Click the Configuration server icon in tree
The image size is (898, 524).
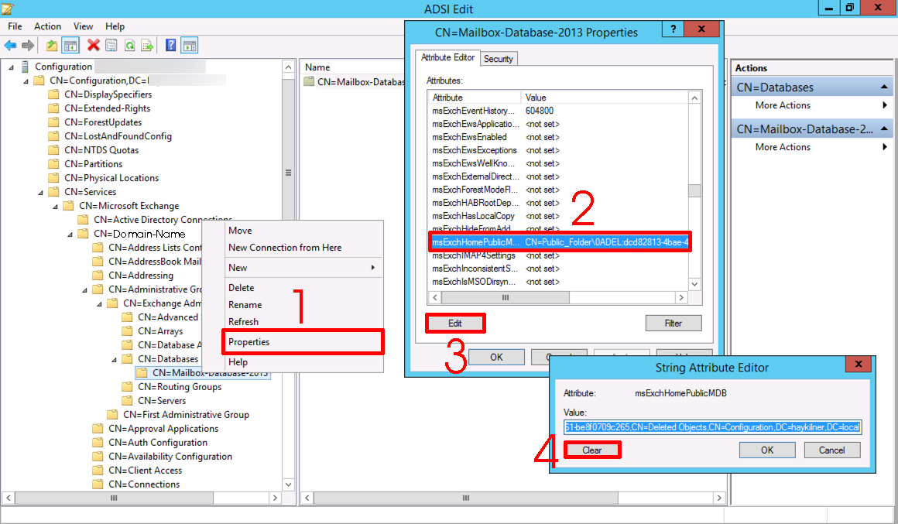(26, 67)
